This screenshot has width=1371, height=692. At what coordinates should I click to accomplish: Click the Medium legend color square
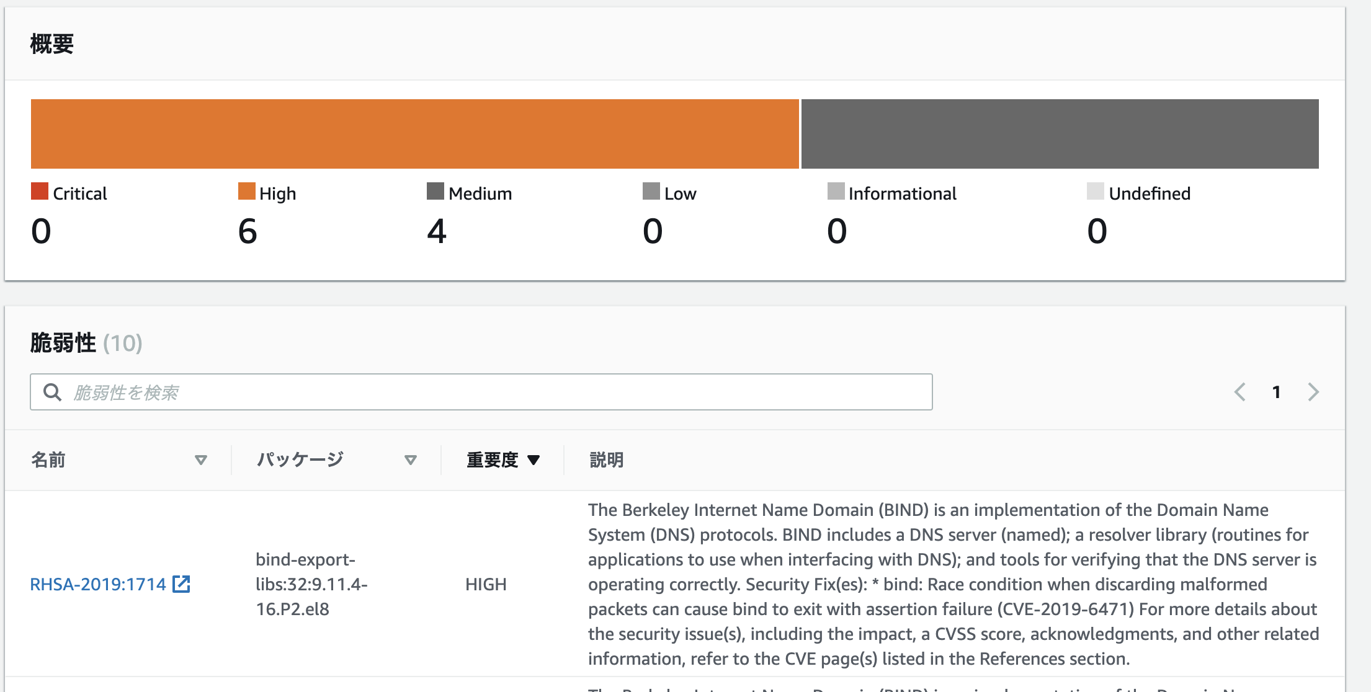tap(435, 191)
